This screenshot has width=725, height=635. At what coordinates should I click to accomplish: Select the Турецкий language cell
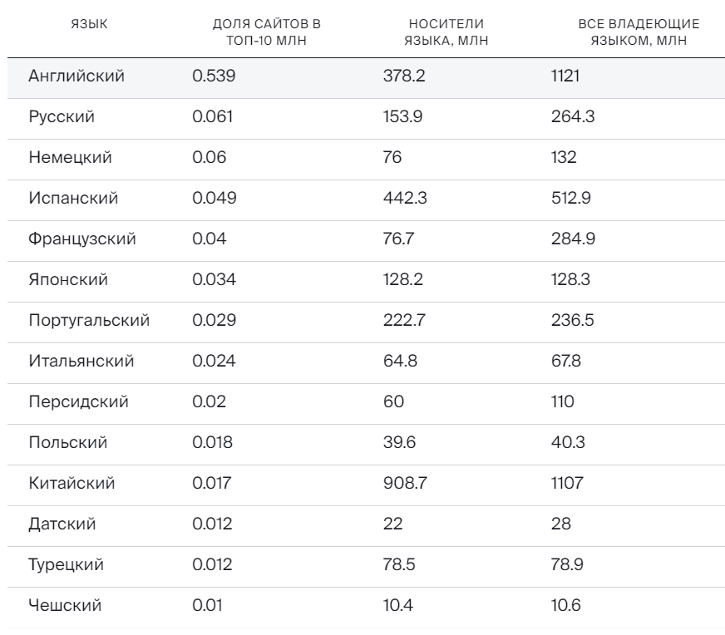[66, 565]
